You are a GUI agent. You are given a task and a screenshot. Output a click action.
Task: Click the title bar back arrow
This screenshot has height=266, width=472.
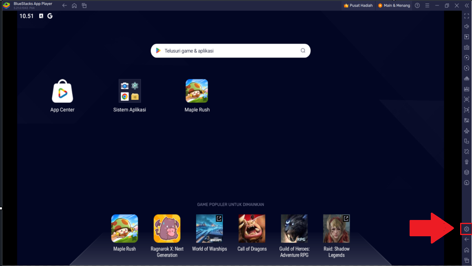(64, 5)
